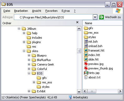The image size is (124, 101).
Task: Click the EOS folder icon in title bar
Action: [x=4, y=4]
